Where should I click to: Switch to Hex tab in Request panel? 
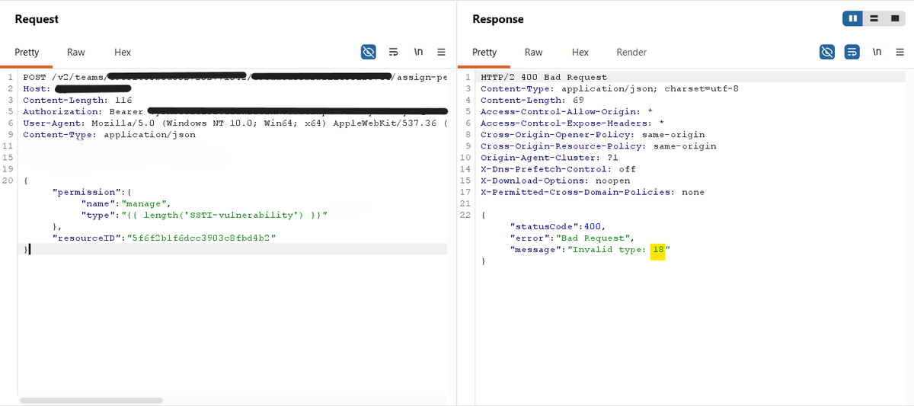(123, 52)
